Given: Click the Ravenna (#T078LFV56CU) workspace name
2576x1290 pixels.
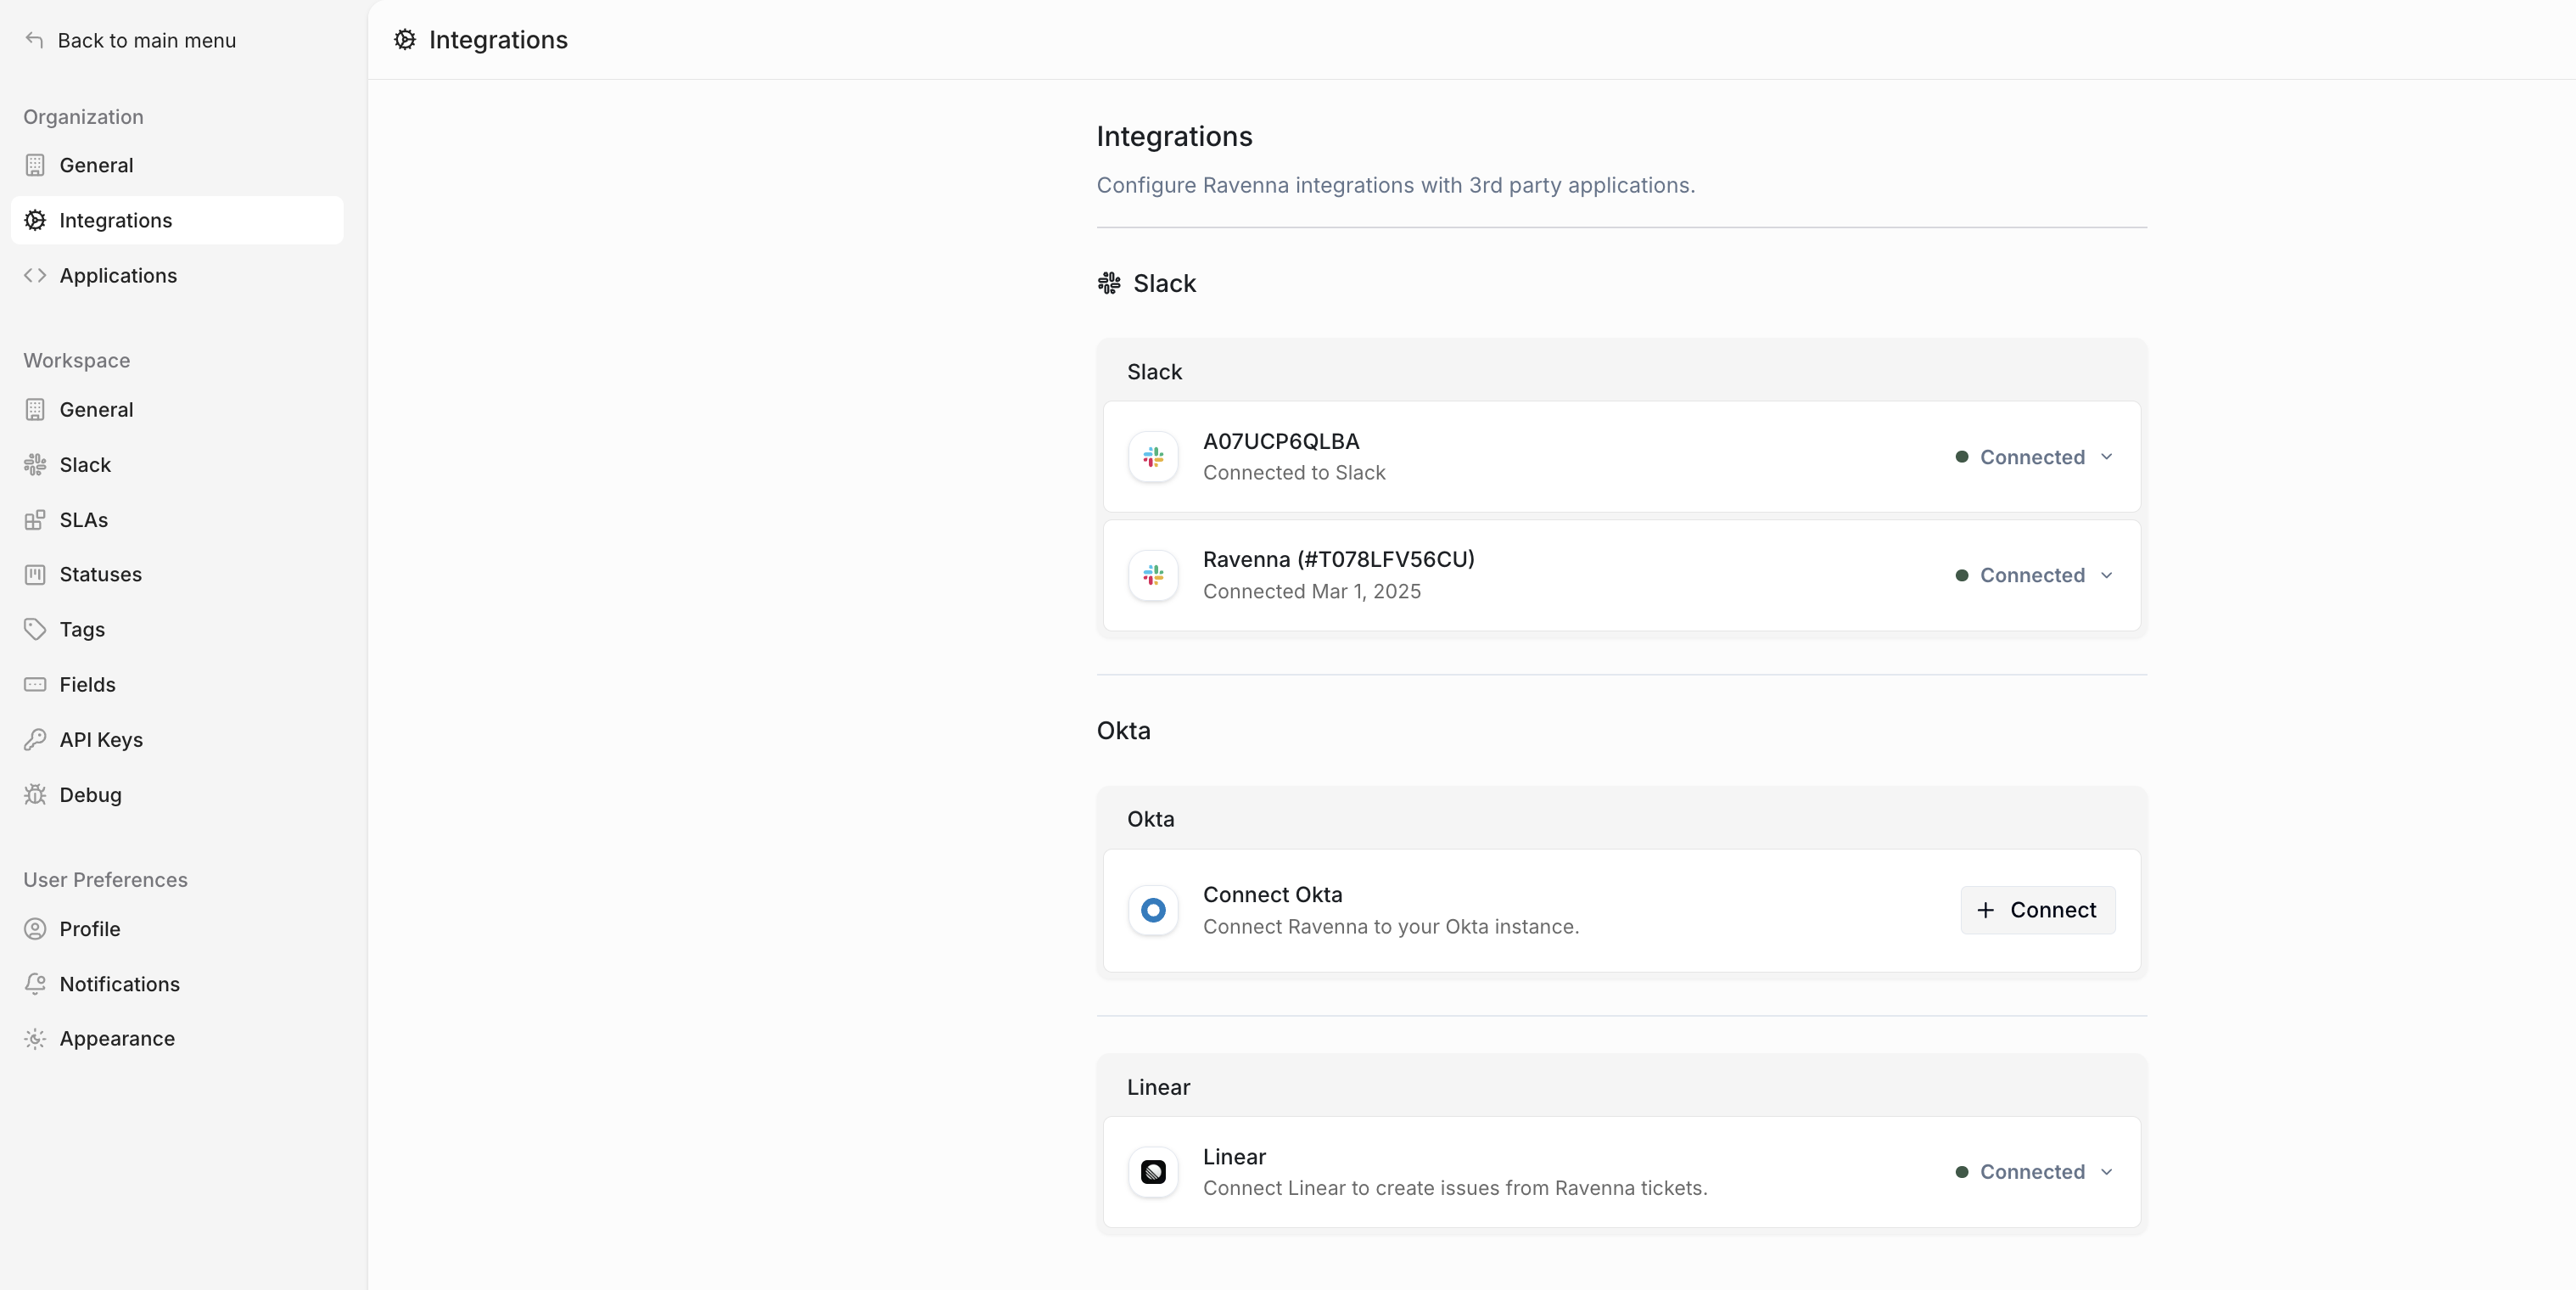Looking at the screenshot, I should [x=1339, y=559].
